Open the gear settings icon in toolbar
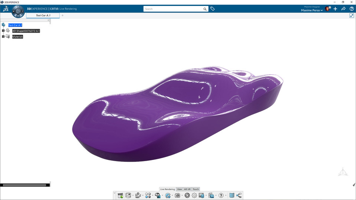The width and height of the screenshot is (356, 200). click(194, 195)
